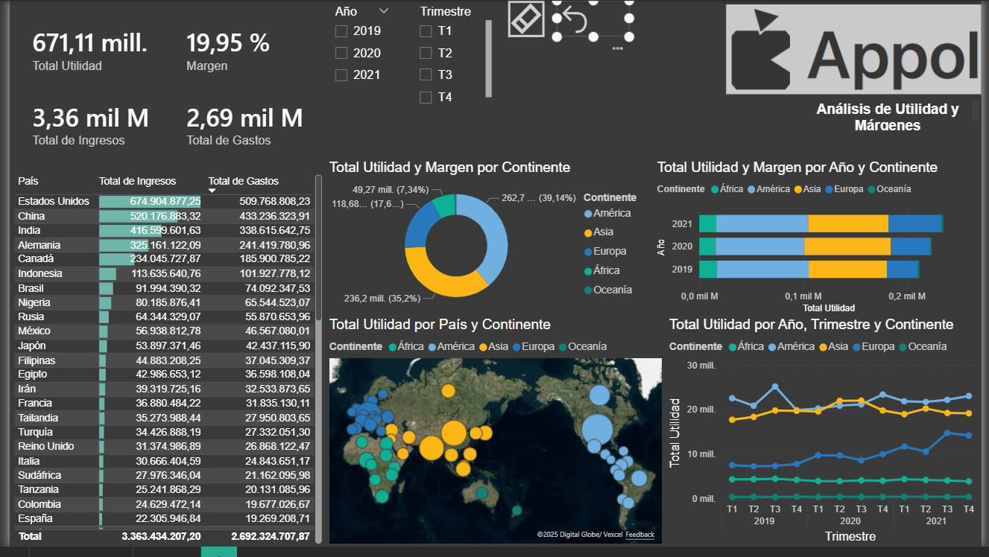989x557 pixels.
Task: Select Estados Unidos row in table
Action: 54,201
